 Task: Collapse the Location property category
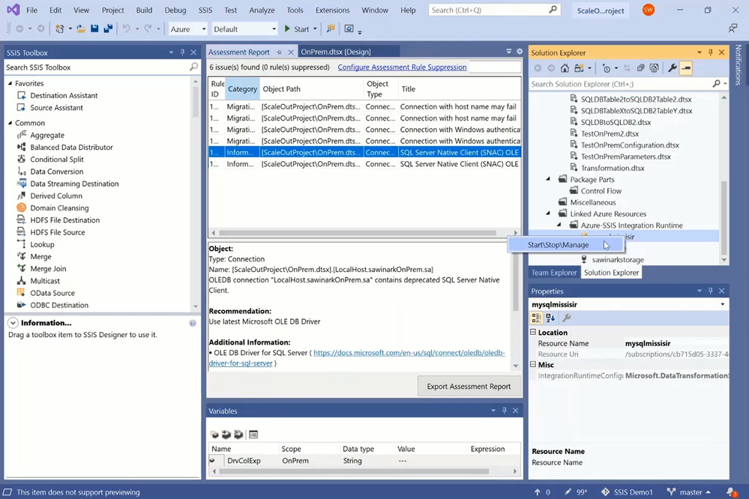[x=533, y=332]
